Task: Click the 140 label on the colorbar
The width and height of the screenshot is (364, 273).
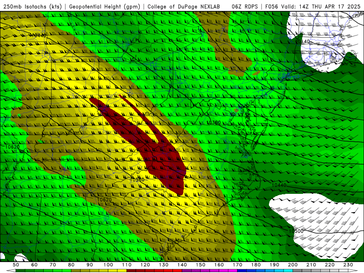Action: tap(182, 265)
